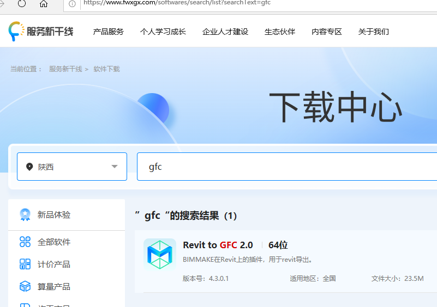This screenshot has width=437, height=307.
Task: Click the 版本号：4.3.0.1 text
Action: pyautogui.click(x=206, y=278)
